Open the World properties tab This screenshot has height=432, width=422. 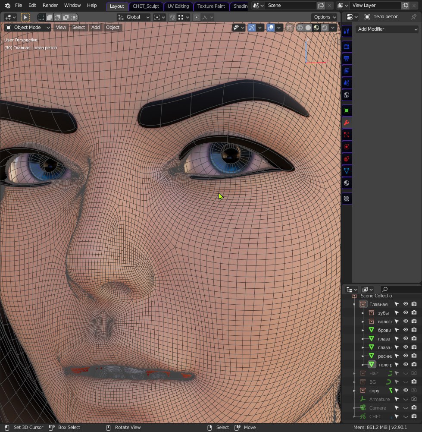point(347,95)
